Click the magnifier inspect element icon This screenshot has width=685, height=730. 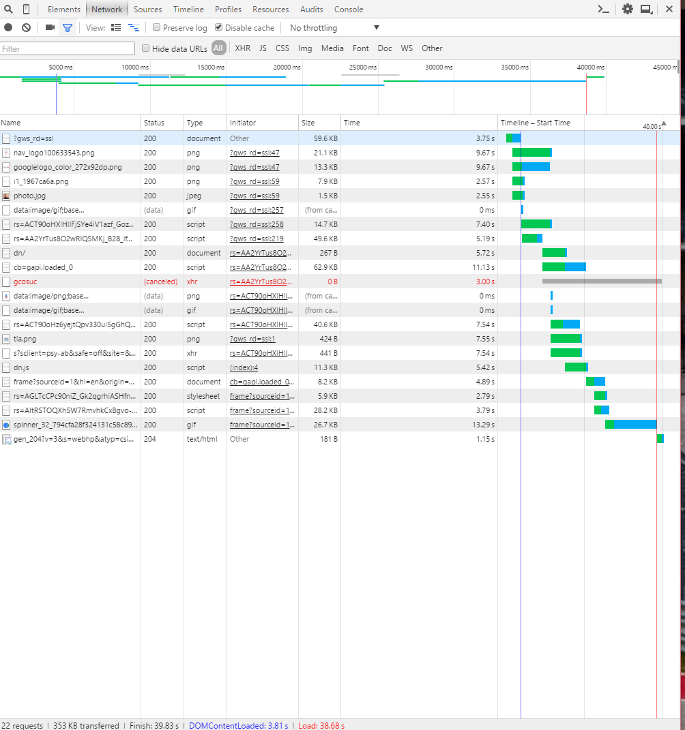click(x=8, y=9)
